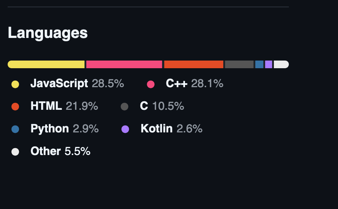Click the gray dot beside C
Viewport: 338px width, 209px height.
click(125, 107)
